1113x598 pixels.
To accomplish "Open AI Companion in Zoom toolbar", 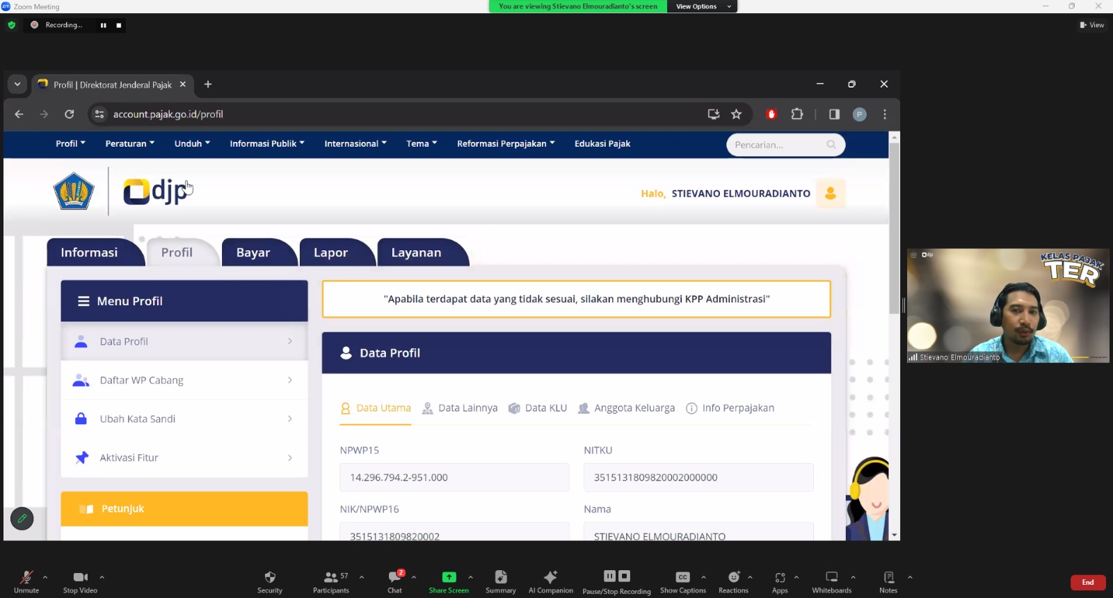I will (x=550, y=581).
